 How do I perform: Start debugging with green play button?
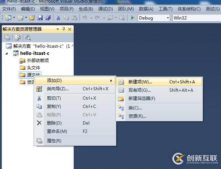133,18
